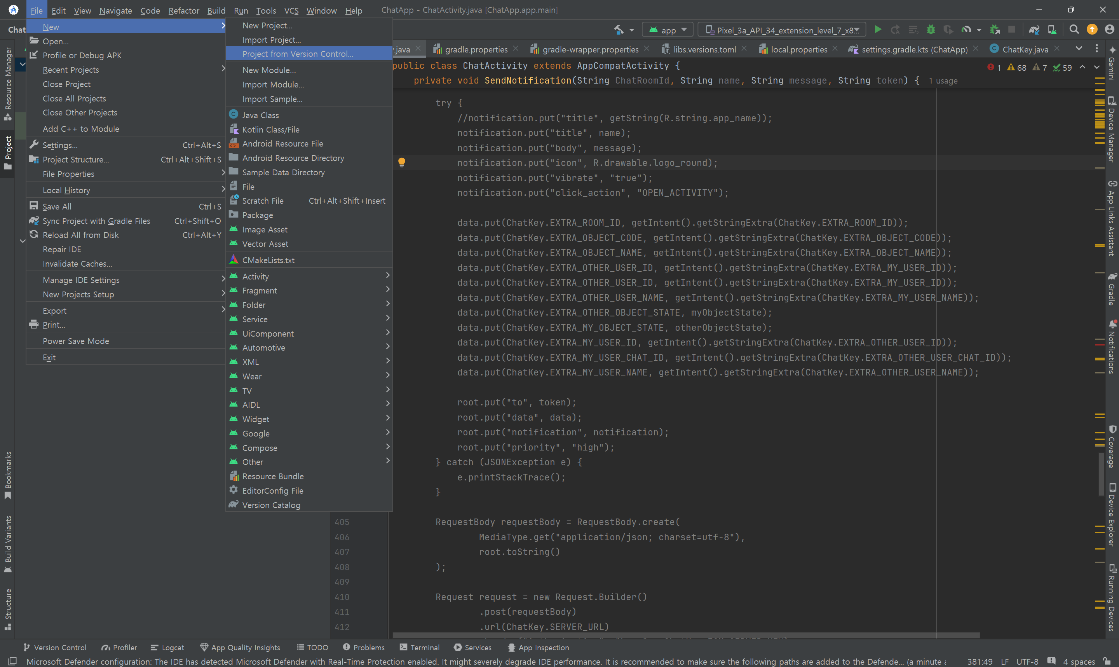Click the yellow light bulb intention icon

pos(402,162)
